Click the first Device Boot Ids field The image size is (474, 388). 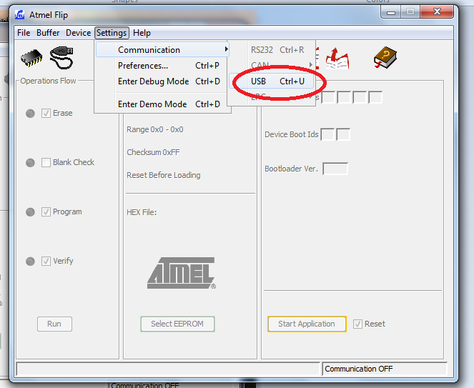pos(327,134)
